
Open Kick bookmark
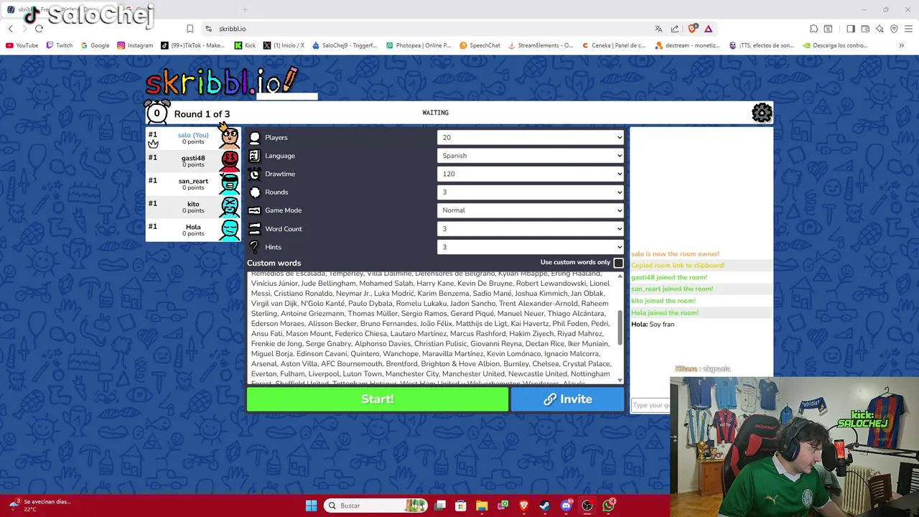(245, 45)
